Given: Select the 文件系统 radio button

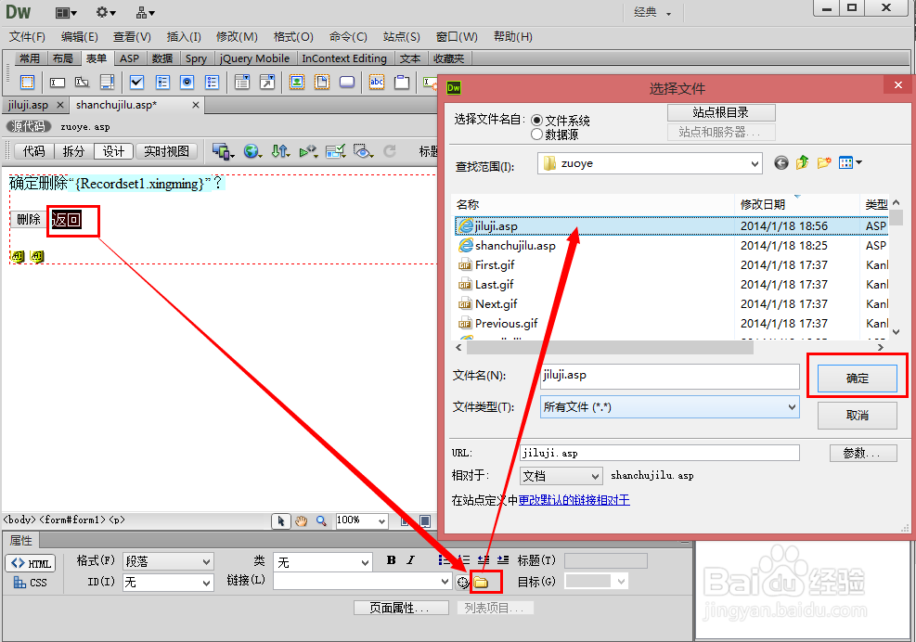Looking at the screenshot, I should coord(536,121).
